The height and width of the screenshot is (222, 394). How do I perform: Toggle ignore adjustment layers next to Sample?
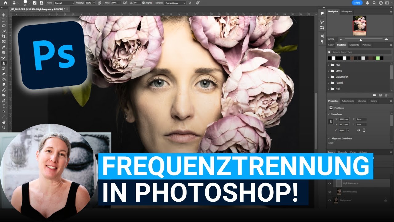[190, 3]
